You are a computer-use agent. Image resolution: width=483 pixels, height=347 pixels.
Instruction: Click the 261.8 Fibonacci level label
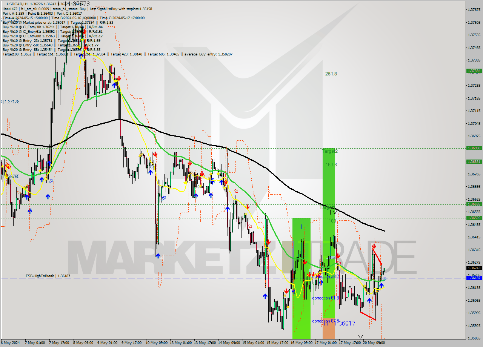(x=331, y=74)
